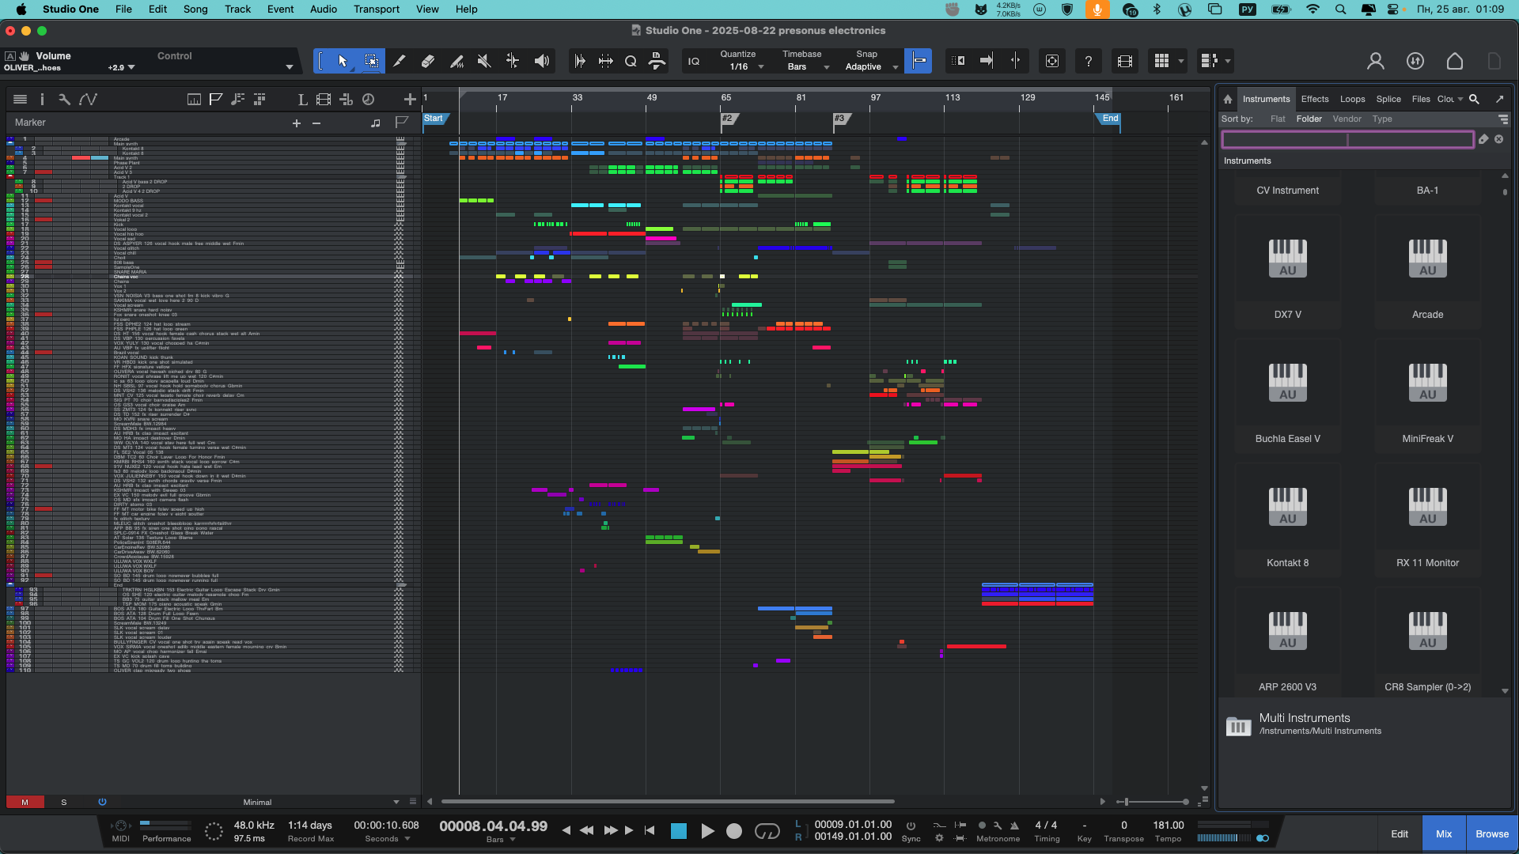
Task: Toggle global Mute M button
Action: coord(25,802)
